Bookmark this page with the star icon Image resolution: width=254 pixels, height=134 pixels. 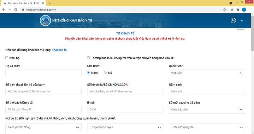pyautogui.click(x=225, y=10)
